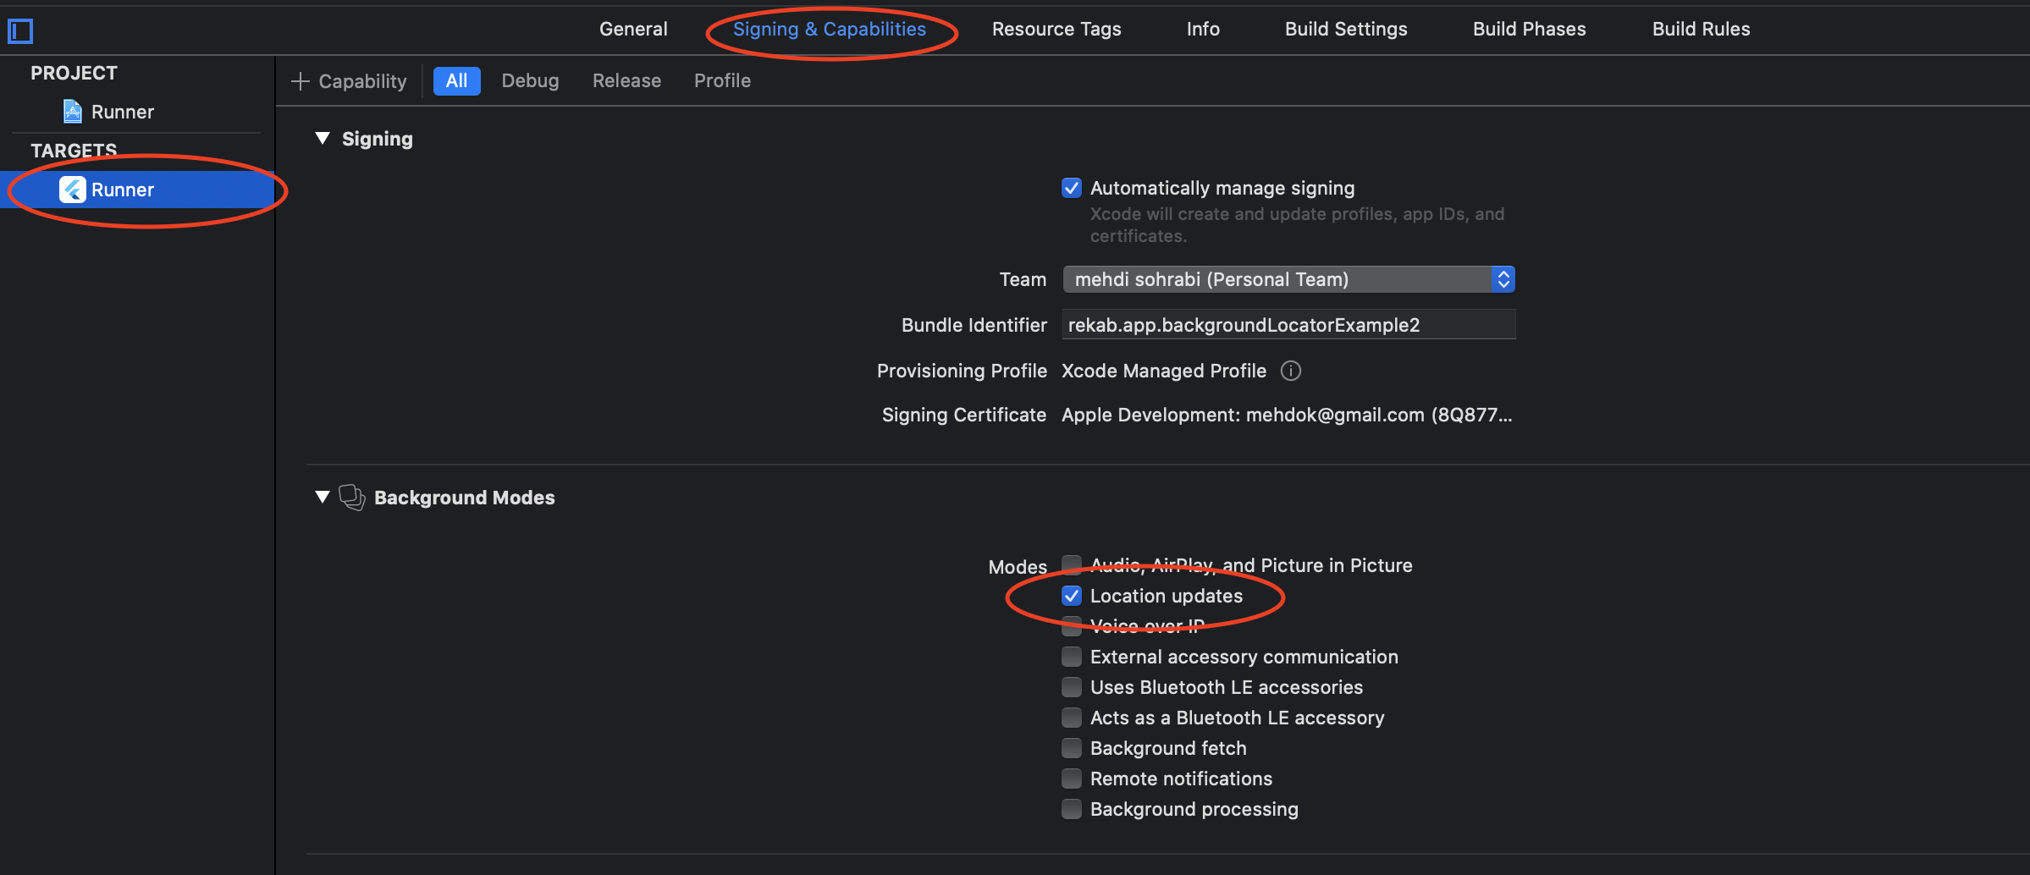Toggle the project navigator sidebar icon
The image size is (2030, 875).
[20, 31]
